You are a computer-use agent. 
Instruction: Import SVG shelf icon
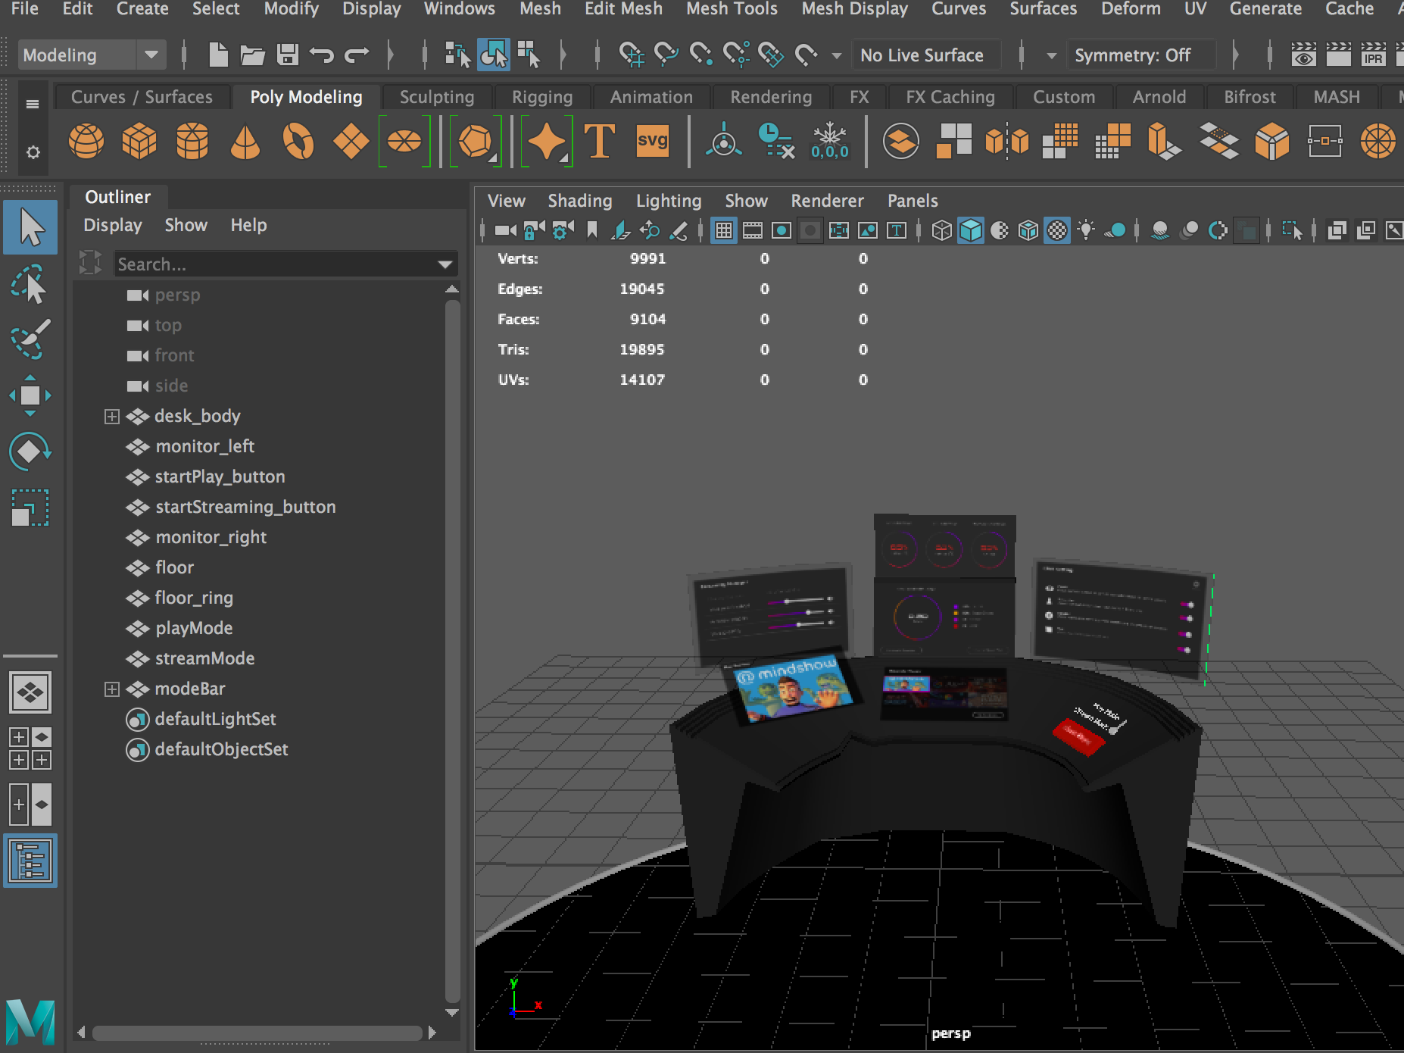tap(653, 142)
